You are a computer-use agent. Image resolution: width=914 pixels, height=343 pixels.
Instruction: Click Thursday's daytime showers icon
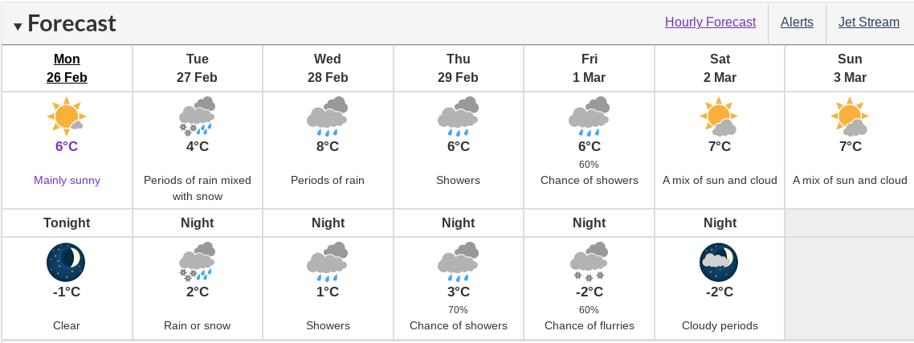coord(458,116)
